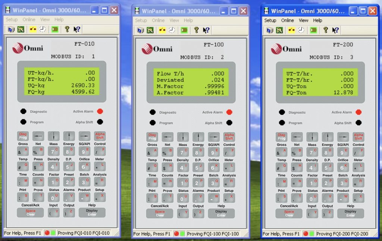The image size is (382, 241).
Task: Click the Orifice '6 K' key on FT-200 panel
Action: (x=343, y=167)
